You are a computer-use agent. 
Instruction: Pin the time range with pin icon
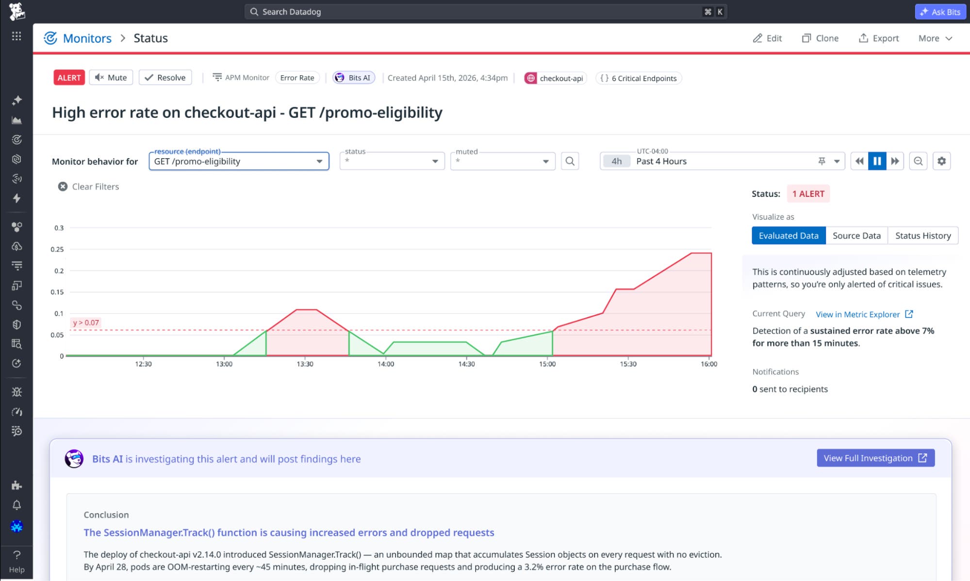click(x=822, y=161)
